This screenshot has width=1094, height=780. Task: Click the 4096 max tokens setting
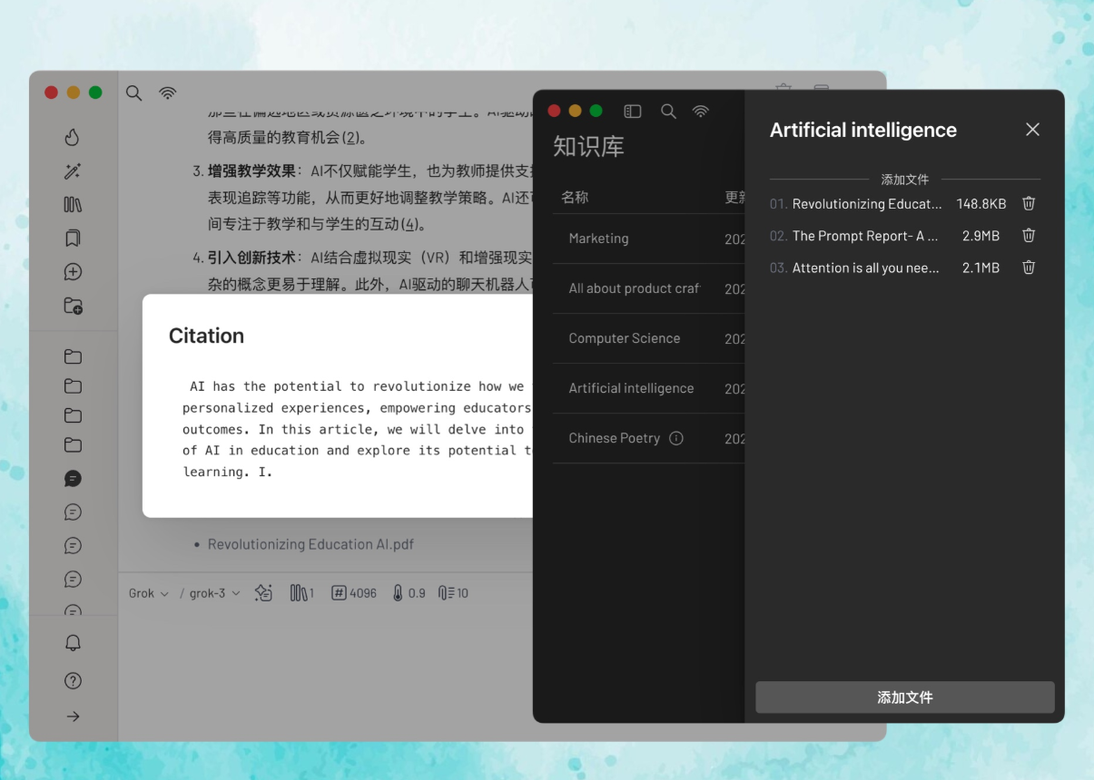[354, 593]
